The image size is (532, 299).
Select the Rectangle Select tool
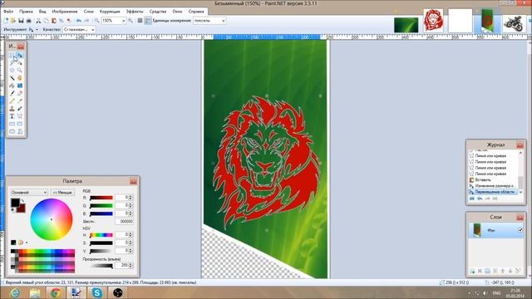click(x=12, y=55)
